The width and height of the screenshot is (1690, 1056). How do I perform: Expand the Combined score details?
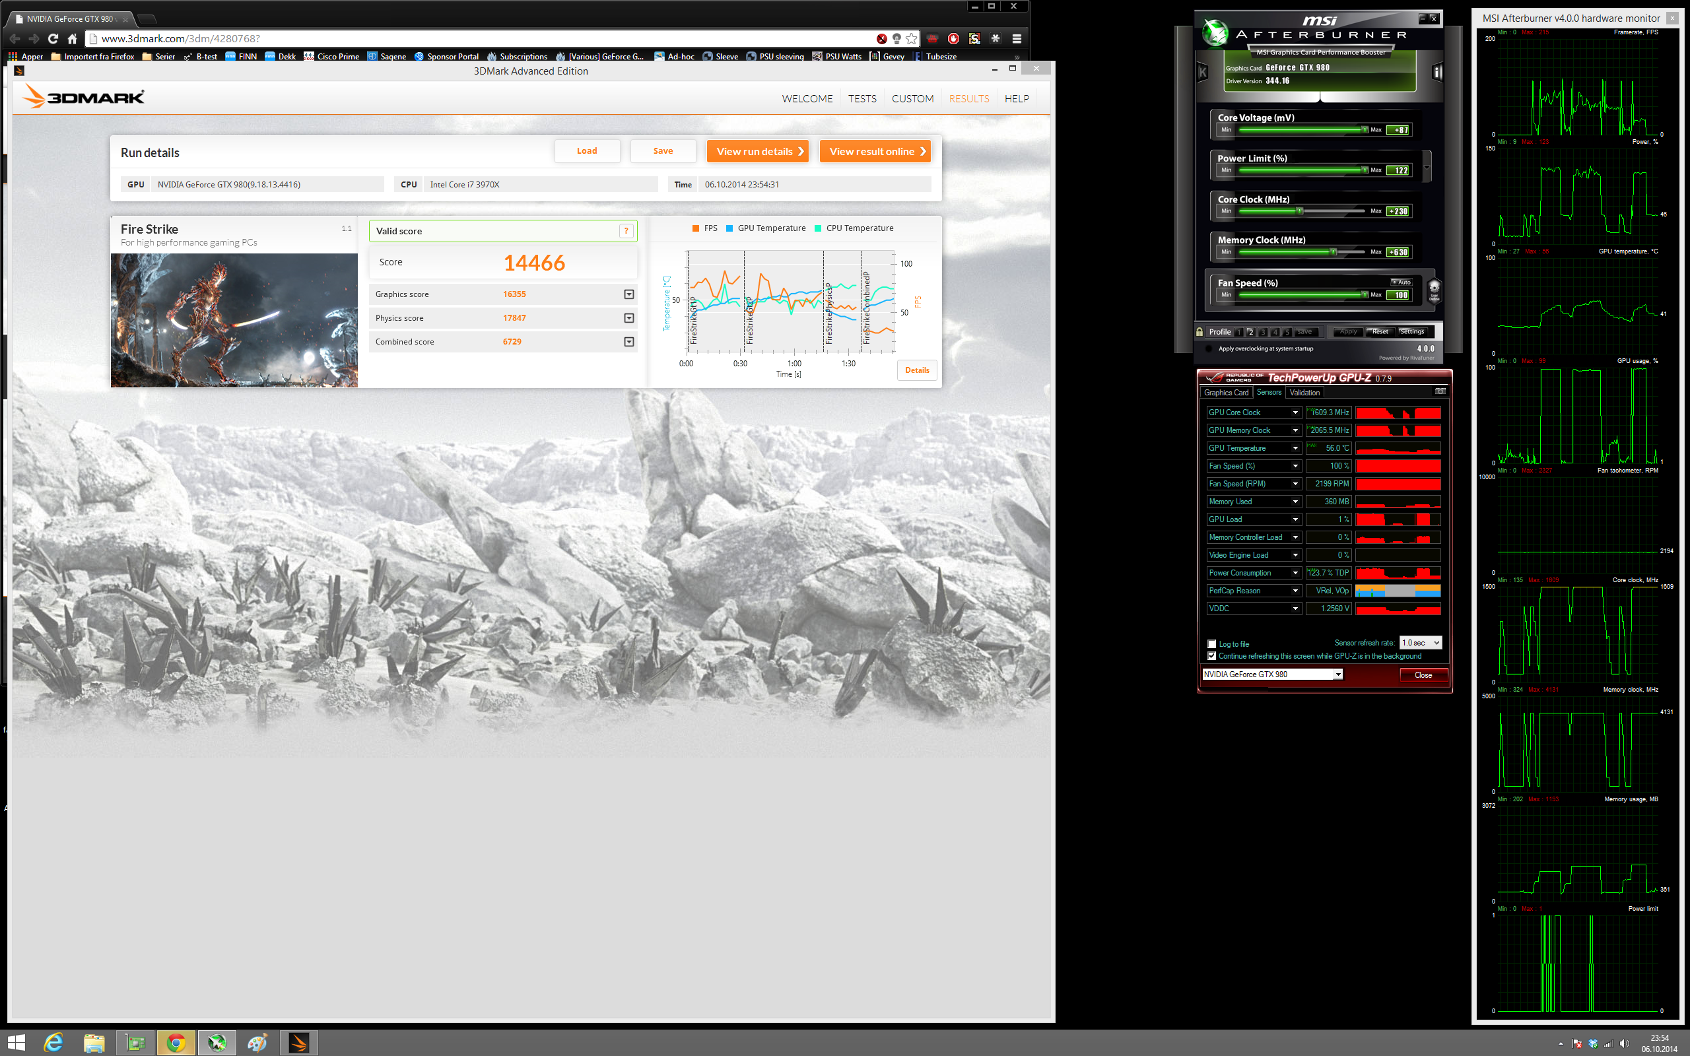tap(628, 341)
